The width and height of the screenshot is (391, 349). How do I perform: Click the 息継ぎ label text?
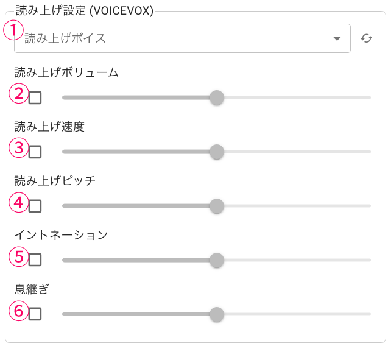[x=32, y=289]
